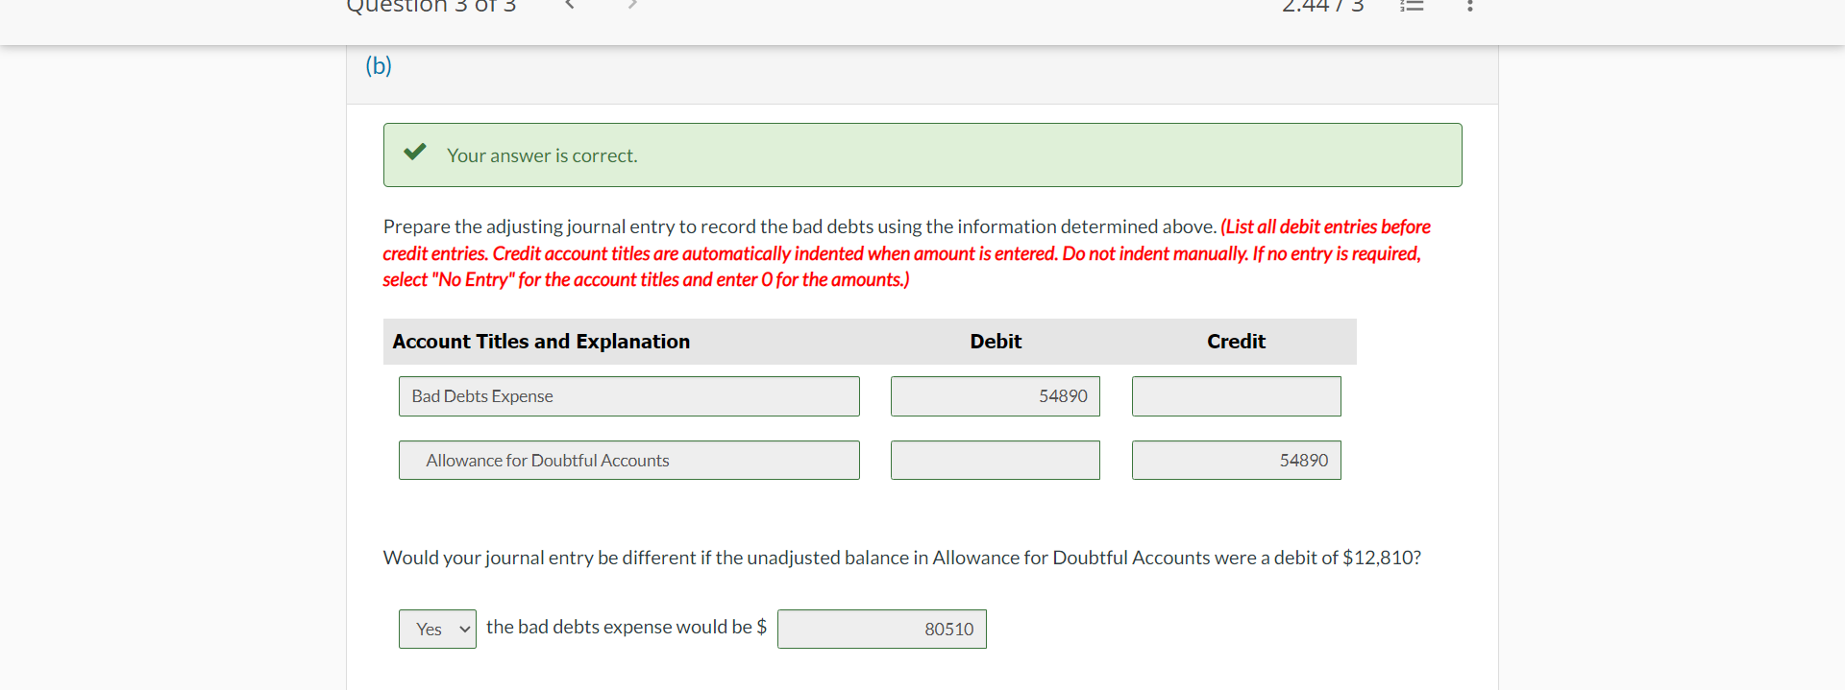
Task: Open the Yes dropdown selector
Action: tap(437, 630)
